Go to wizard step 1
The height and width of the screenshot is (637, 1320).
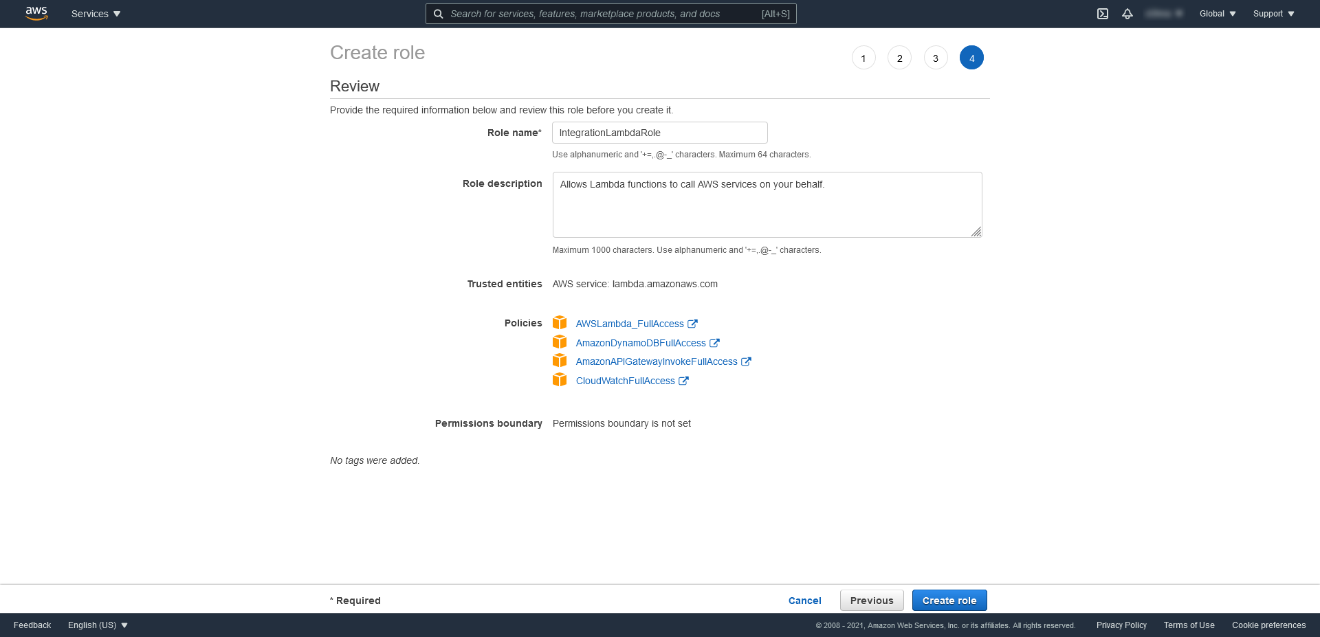click(863, 58)
